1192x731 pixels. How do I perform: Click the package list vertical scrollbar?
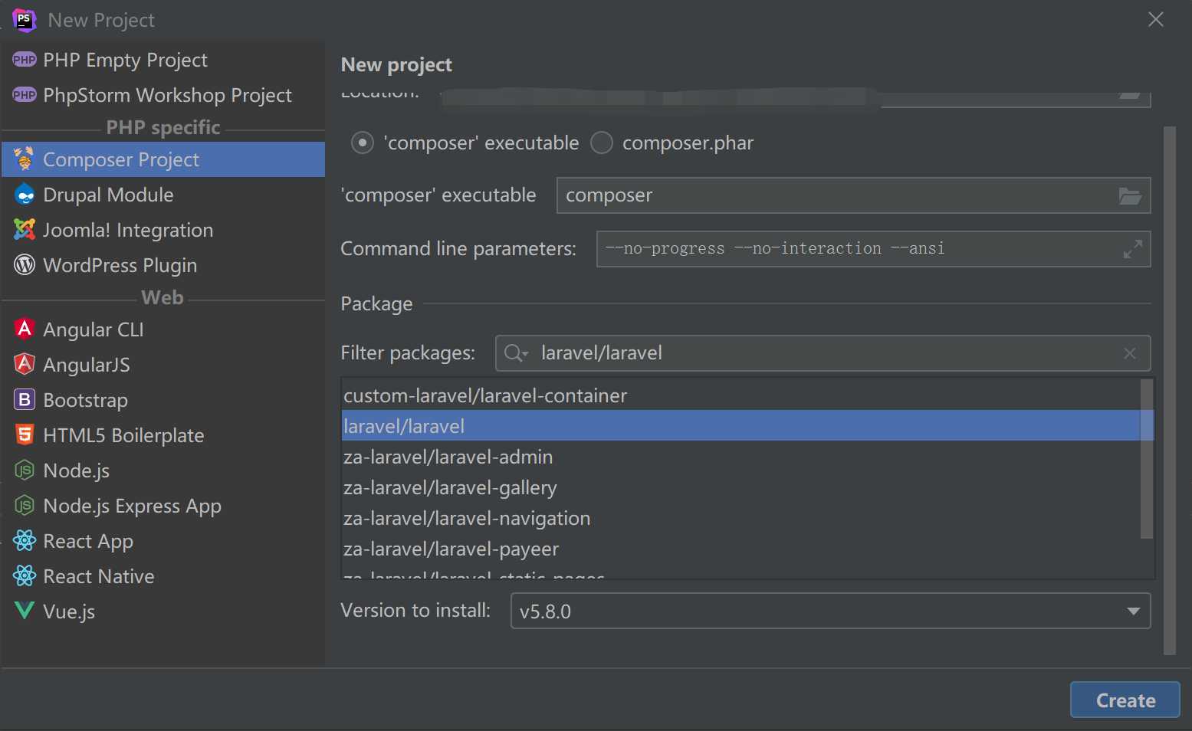(x=1147, y=459)
